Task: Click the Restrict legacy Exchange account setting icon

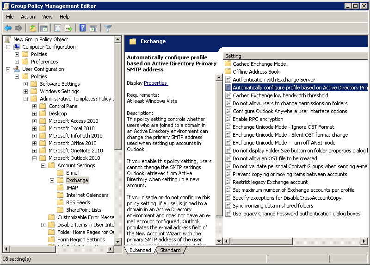Action: click(x=228, y=182)
